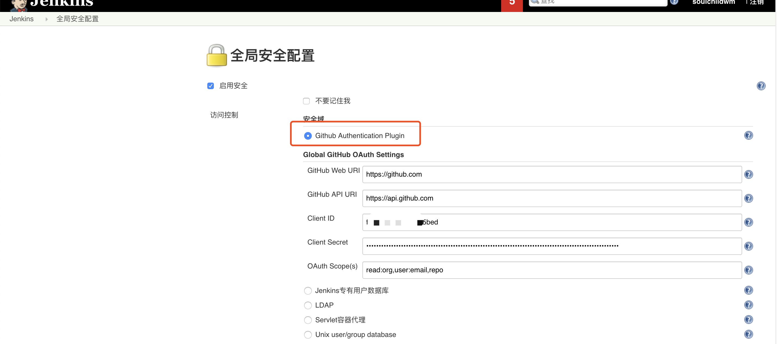This screenshot has height=344, width=777.
Task: Click the 全局安全配置 page title
Action: click(x=272, y=56)
